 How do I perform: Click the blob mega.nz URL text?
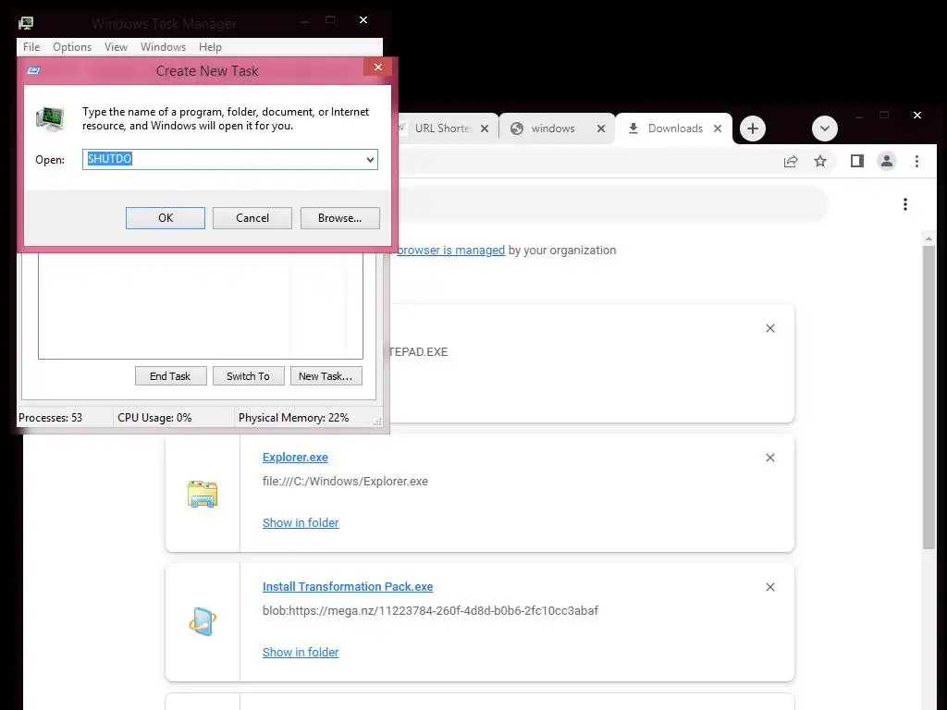pyautogui.click(x=430, y=610)
